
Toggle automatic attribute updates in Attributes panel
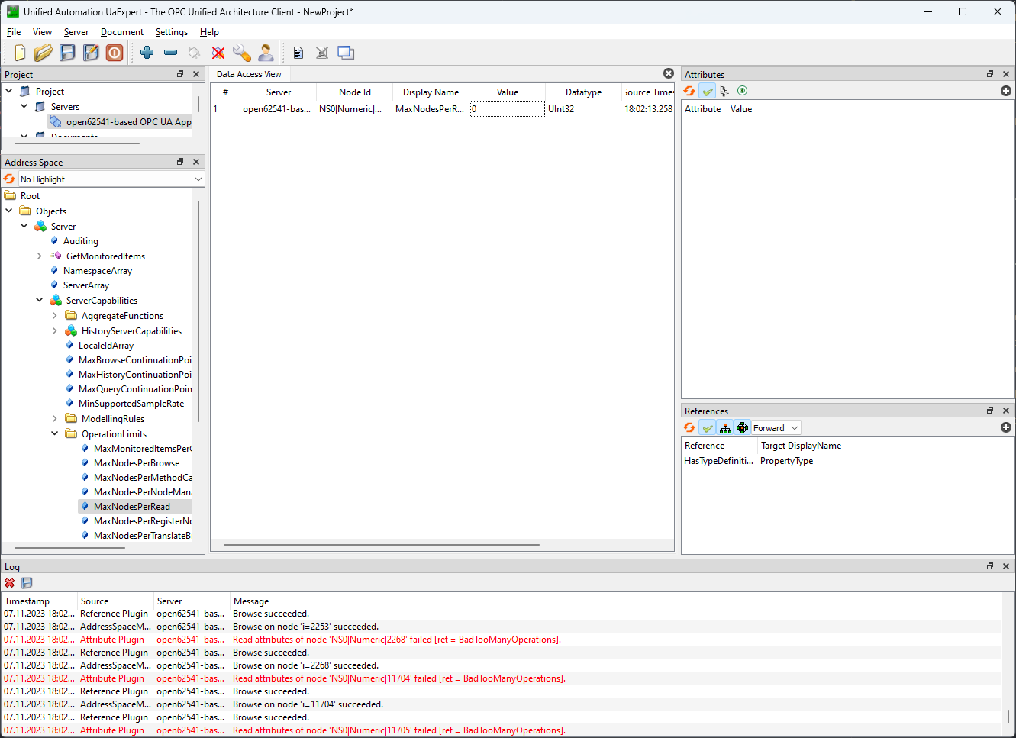(707, 90)
